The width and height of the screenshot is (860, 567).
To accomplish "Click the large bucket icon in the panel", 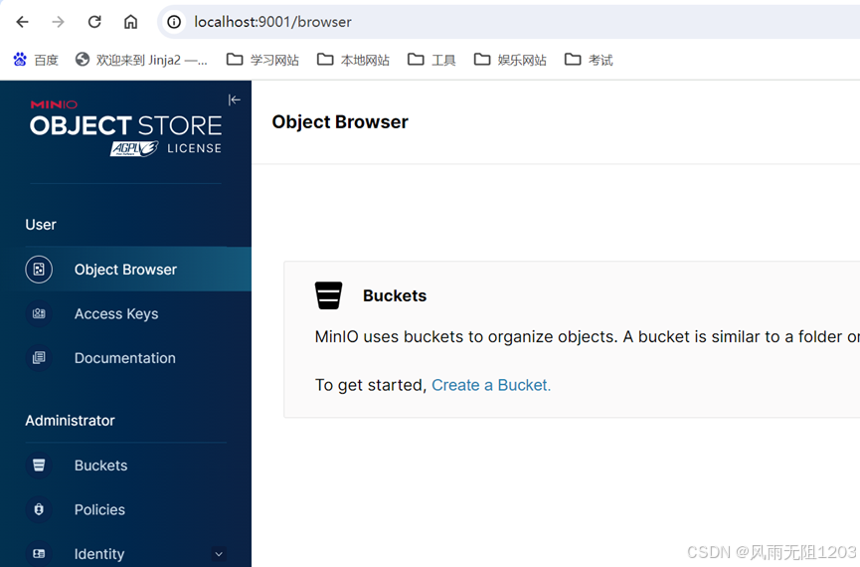I will pyautogui.click(x=328, y=295).
